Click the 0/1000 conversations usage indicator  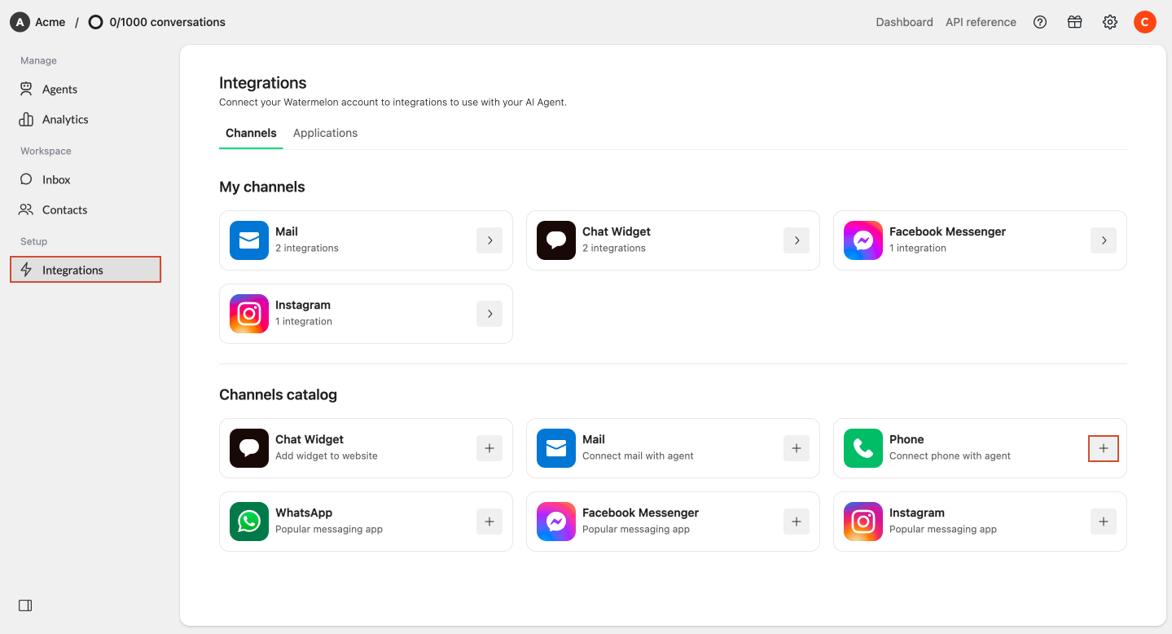coord(157,22)
